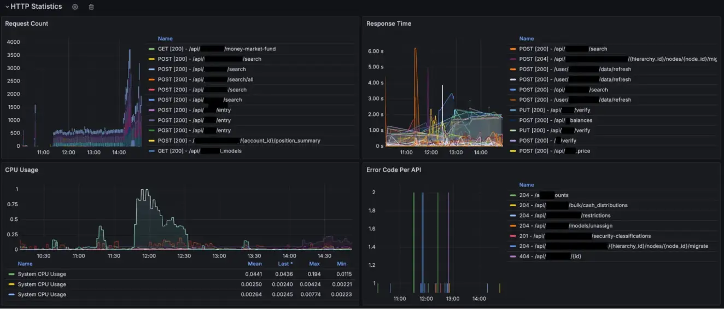
Task: Click the orange search/all series color icon
Action: (x=151, y=80)
